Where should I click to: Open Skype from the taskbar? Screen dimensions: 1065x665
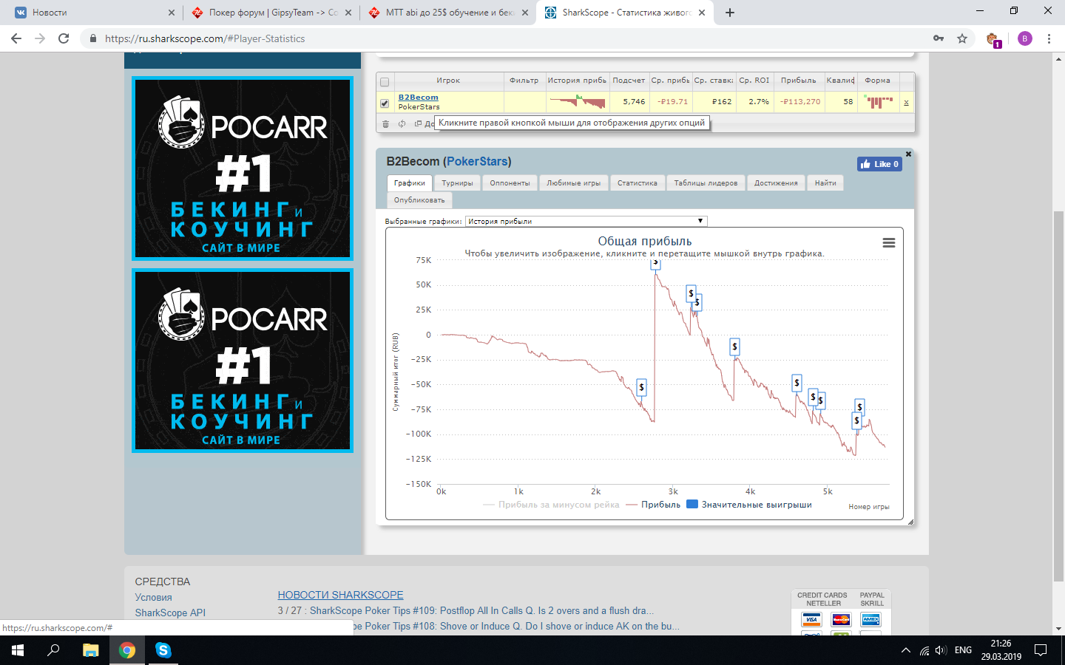click(163, 650)
